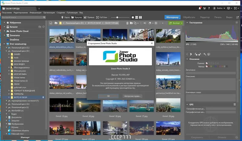Click the shopping cart icon
Screen dimensions: 242x141
point(204,8)
